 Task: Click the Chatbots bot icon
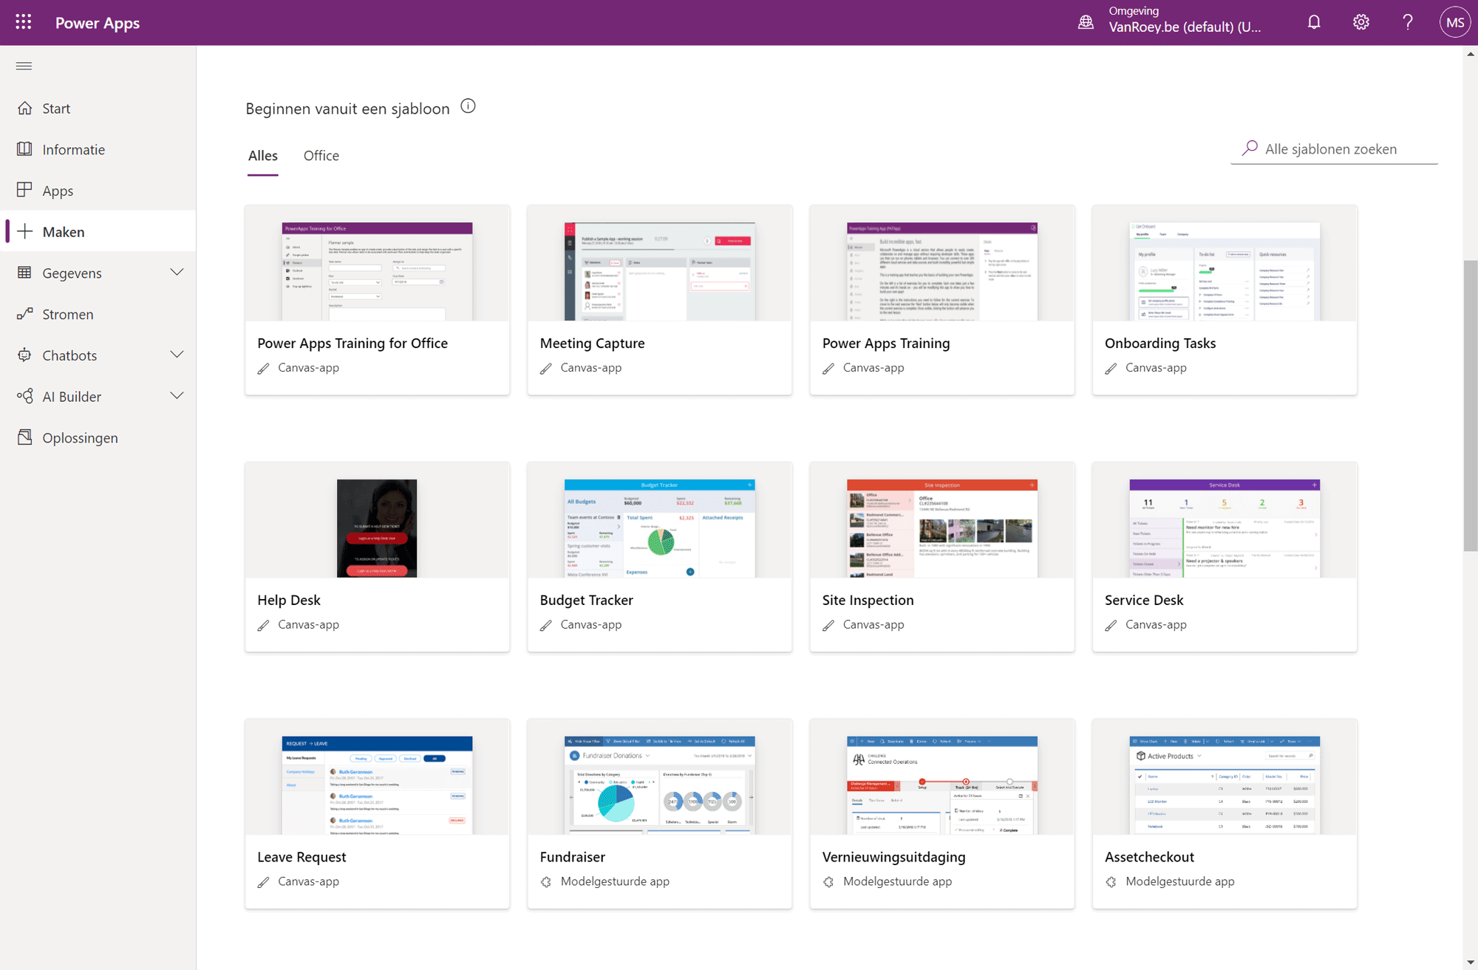[24, 355]
